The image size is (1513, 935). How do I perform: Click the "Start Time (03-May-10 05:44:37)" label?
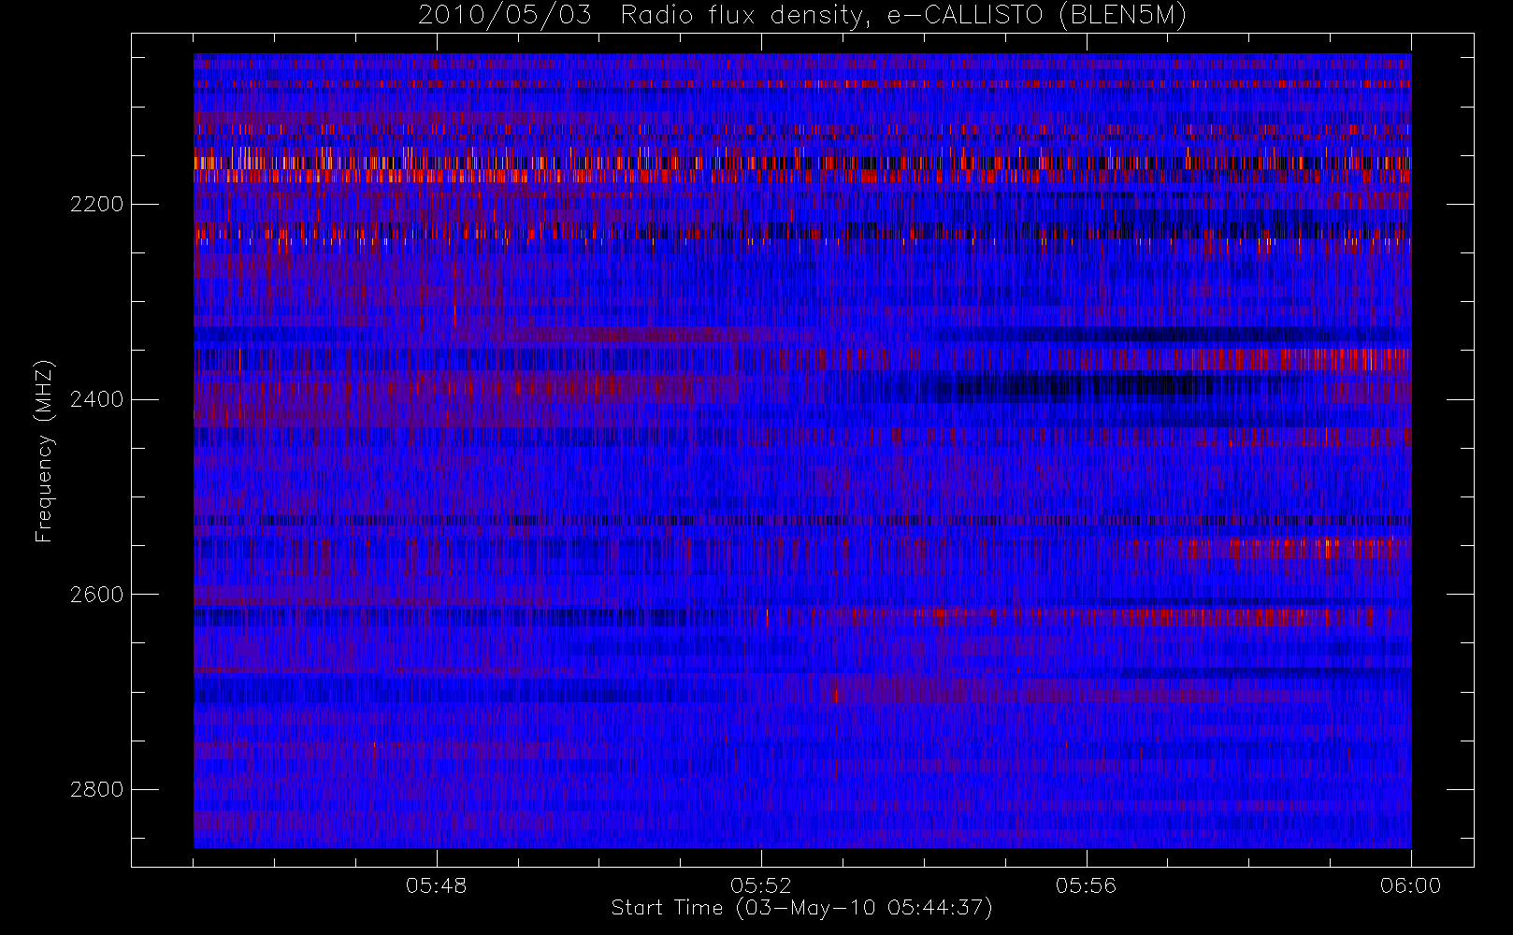pos(801,908)
